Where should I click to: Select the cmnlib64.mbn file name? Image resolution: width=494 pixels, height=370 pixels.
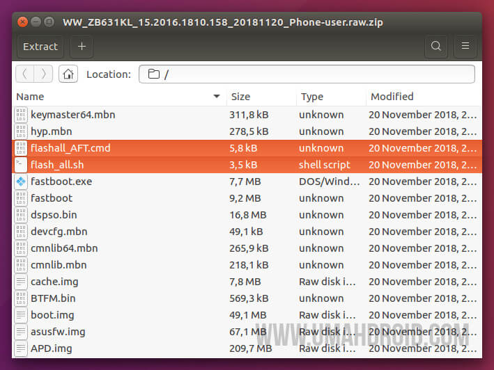coord(64,248)
